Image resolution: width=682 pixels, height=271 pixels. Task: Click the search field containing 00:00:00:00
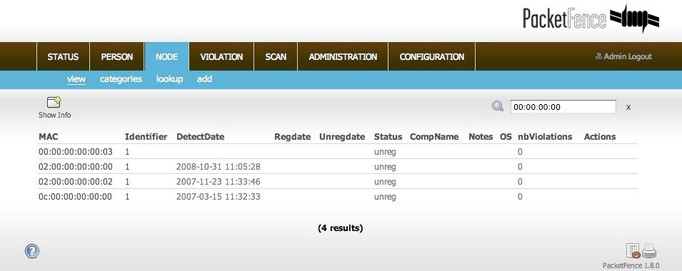(x=563, y=107)
